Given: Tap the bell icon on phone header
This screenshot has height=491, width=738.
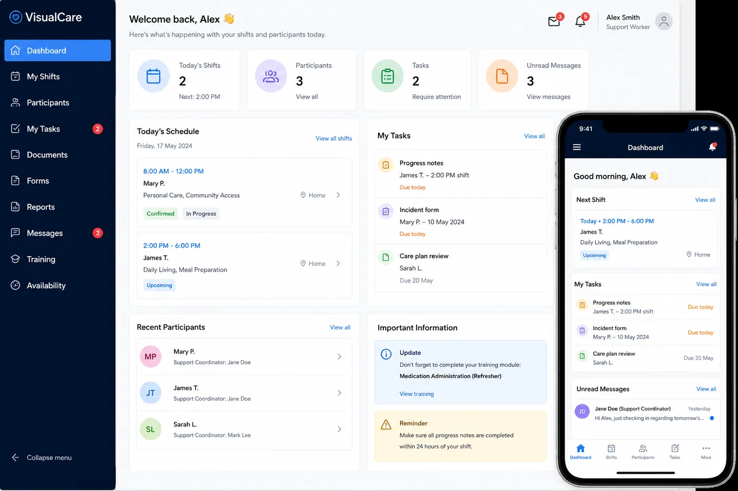Looking at the screenshot, I should (712, 147).
